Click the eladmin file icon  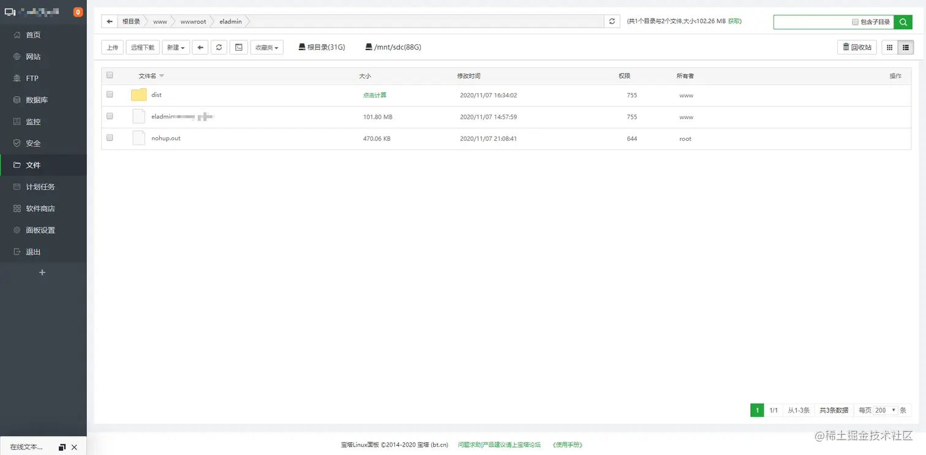[139, 116]
